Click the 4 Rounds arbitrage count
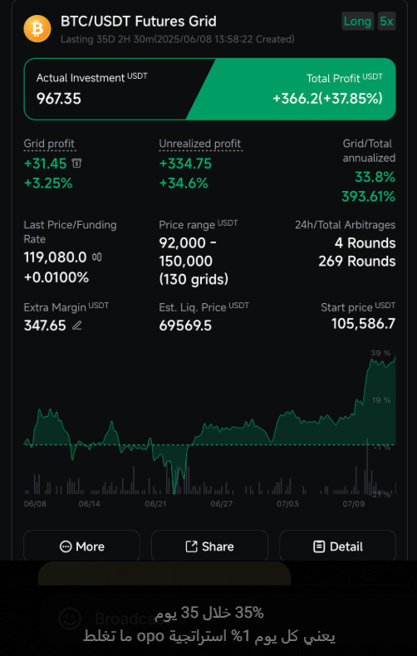Image resolution: width=417 pixels, height=656 pixels. (365, 243)
